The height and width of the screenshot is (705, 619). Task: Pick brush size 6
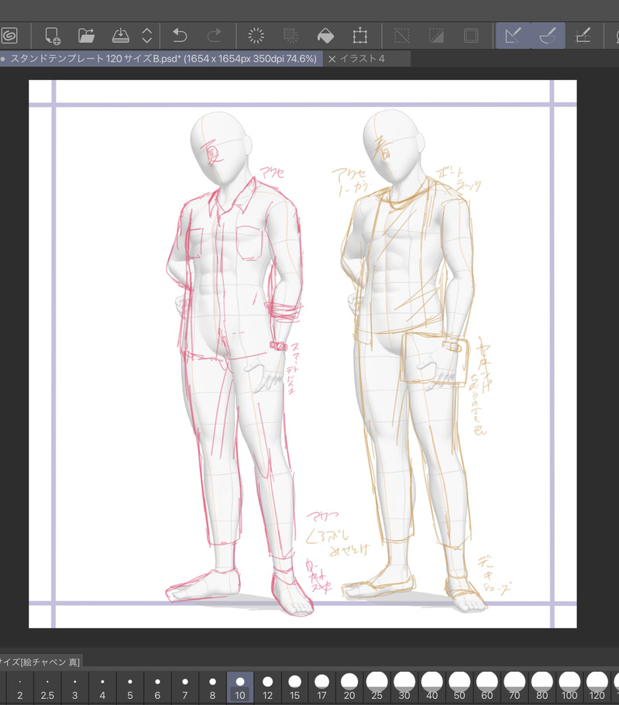coord(157,687)
